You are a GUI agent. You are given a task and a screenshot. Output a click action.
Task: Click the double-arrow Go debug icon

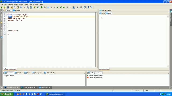64,7
